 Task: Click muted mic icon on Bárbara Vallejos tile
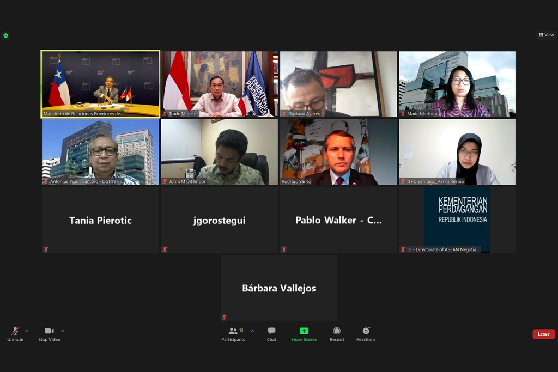(x=224, y=317)
